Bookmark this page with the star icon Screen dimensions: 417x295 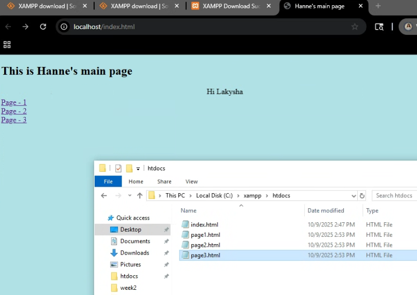(x=355, y=26)
